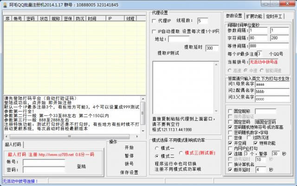The width and height of the screenshot is (297, 186).
Task: Click the log's horizontal scrollbar right arrow
Action: point(137,136)
